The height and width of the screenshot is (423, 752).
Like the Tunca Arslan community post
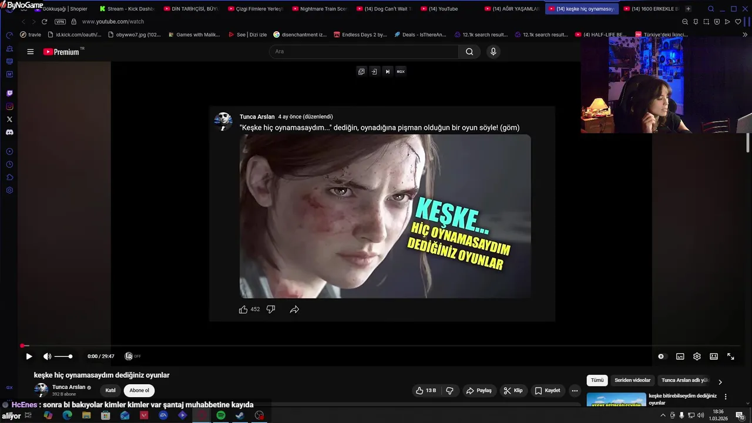[243, 309]
